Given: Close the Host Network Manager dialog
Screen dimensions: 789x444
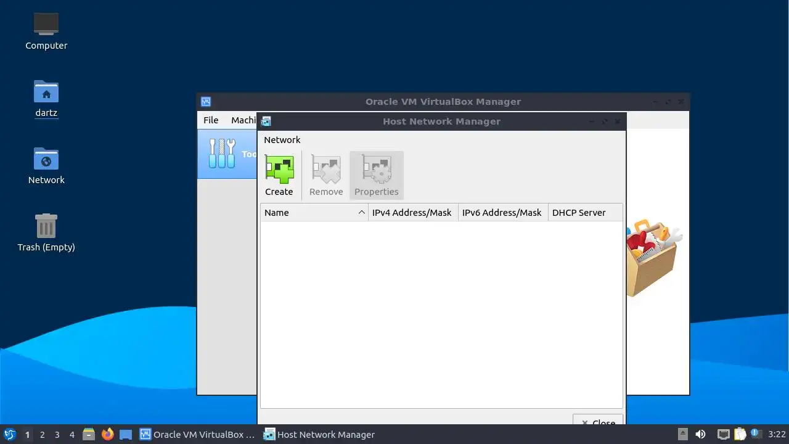Looking at the screenshot, I should 598,421.
